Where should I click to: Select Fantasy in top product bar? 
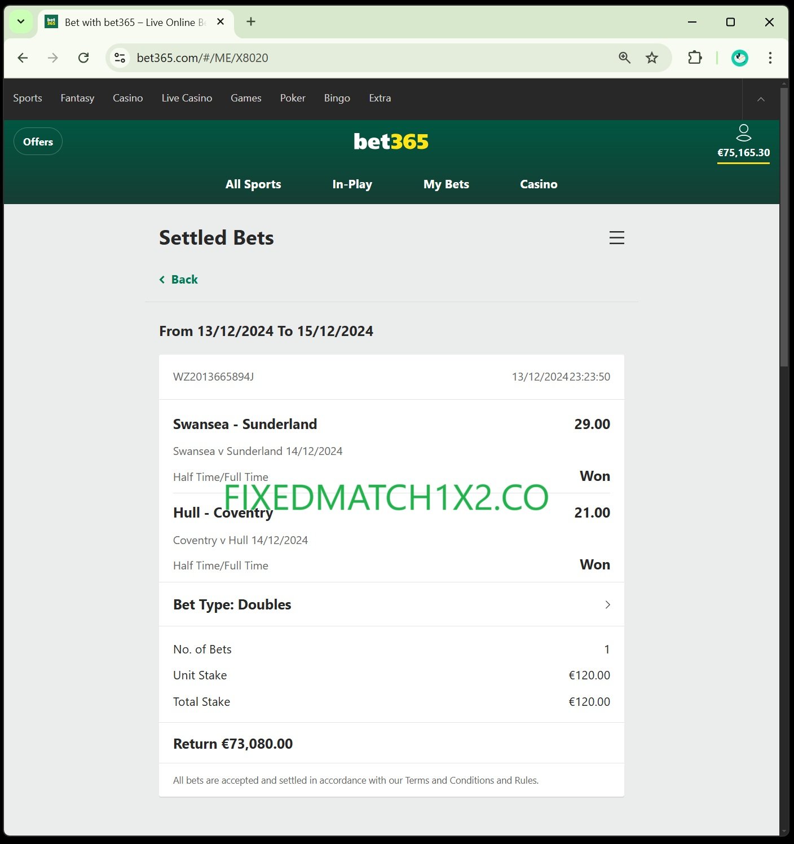point(77,98)
